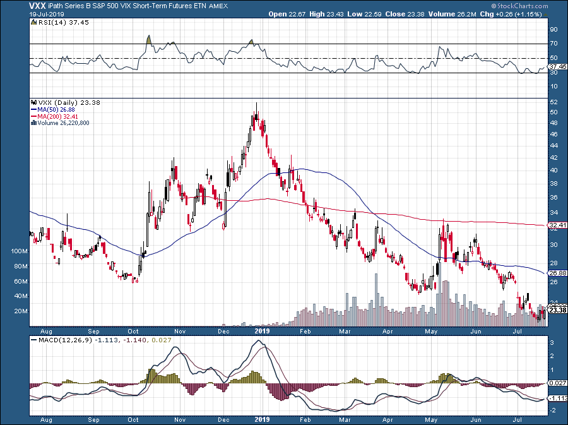Click Aug on the MACD panel date axis
The width and height of the screenshot is (568, 425).
tap(46, 420)
